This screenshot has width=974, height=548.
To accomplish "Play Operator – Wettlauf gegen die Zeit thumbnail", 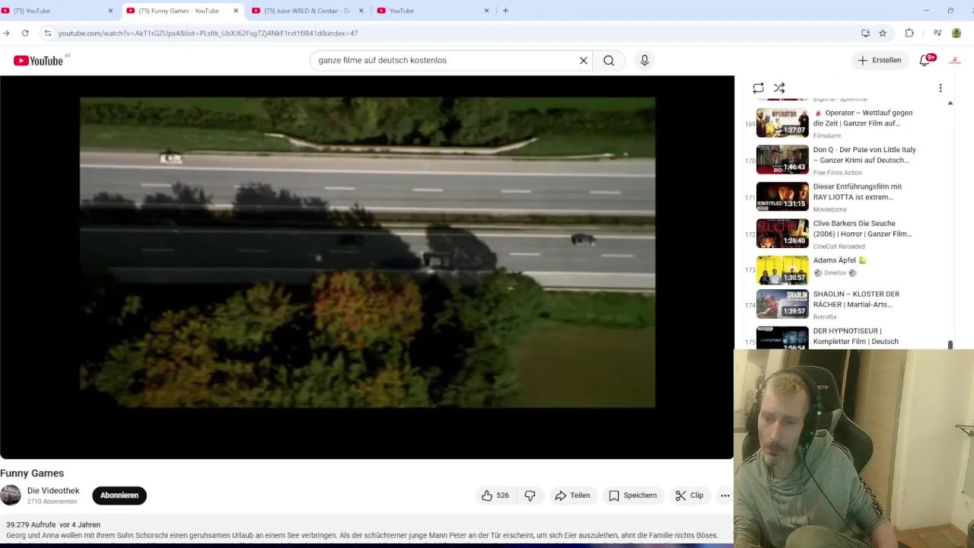I will [x=782, y=123].
